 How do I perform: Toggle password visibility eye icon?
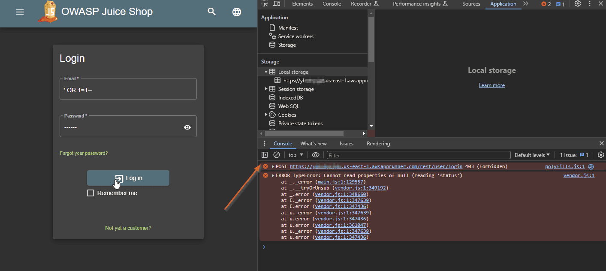[x=187, y=127]
